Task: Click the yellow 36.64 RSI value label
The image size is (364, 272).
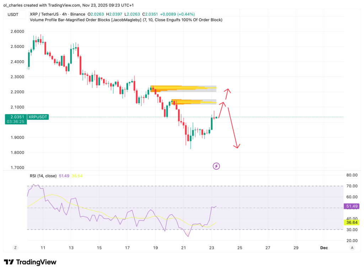Action: (x=351, y=222)
